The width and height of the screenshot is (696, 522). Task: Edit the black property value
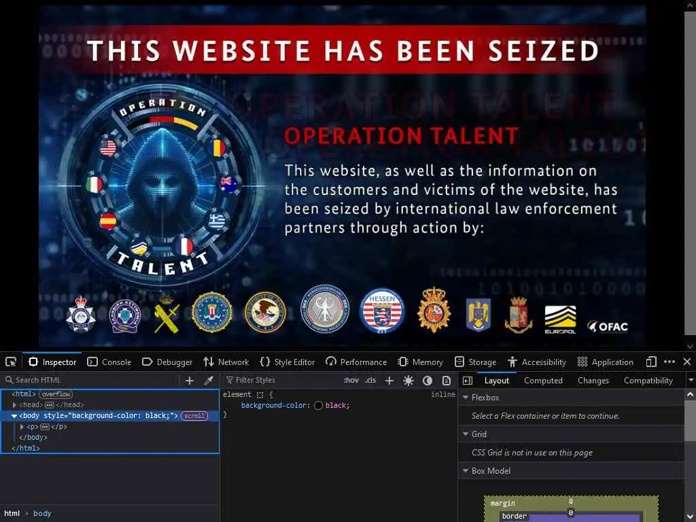[x=336, y=405]
